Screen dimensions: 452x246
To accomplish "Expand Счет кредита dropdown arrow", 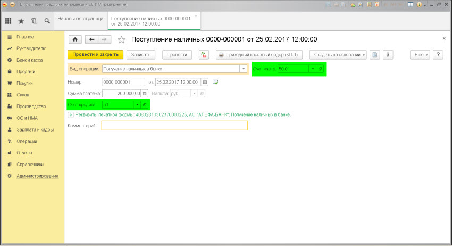I will click(137, 105).
